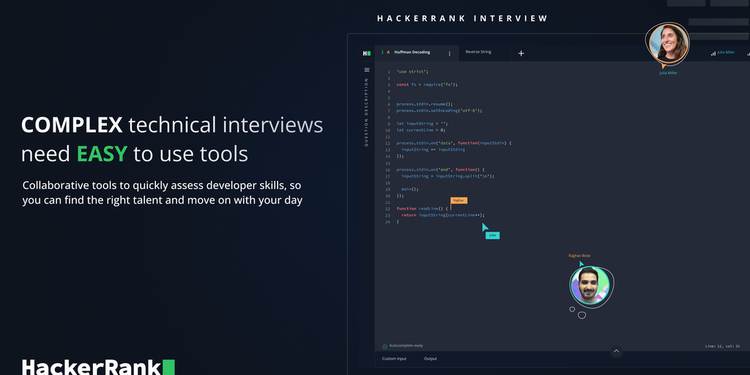Click the process.stdin.on('end', function() line
Screen dimensions: 750x375
(x=440, y=169)
